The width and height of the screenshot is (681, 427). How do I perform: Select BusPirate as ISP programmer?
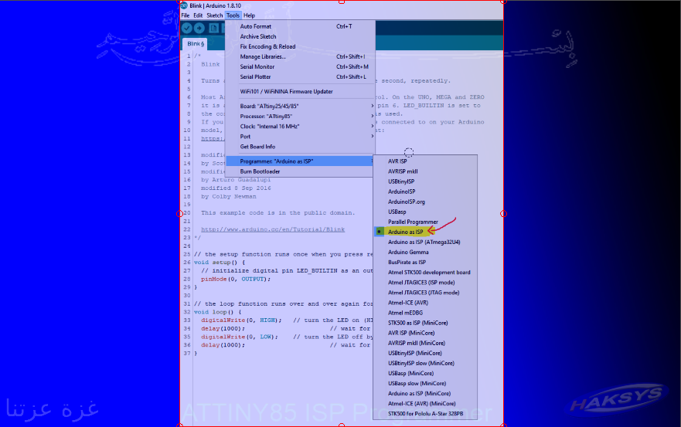[425, 262]
